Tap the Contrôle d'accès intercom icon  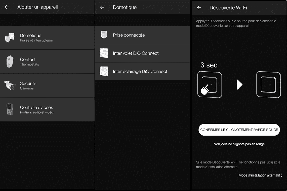pyautogui.click(x=10, y=109)
